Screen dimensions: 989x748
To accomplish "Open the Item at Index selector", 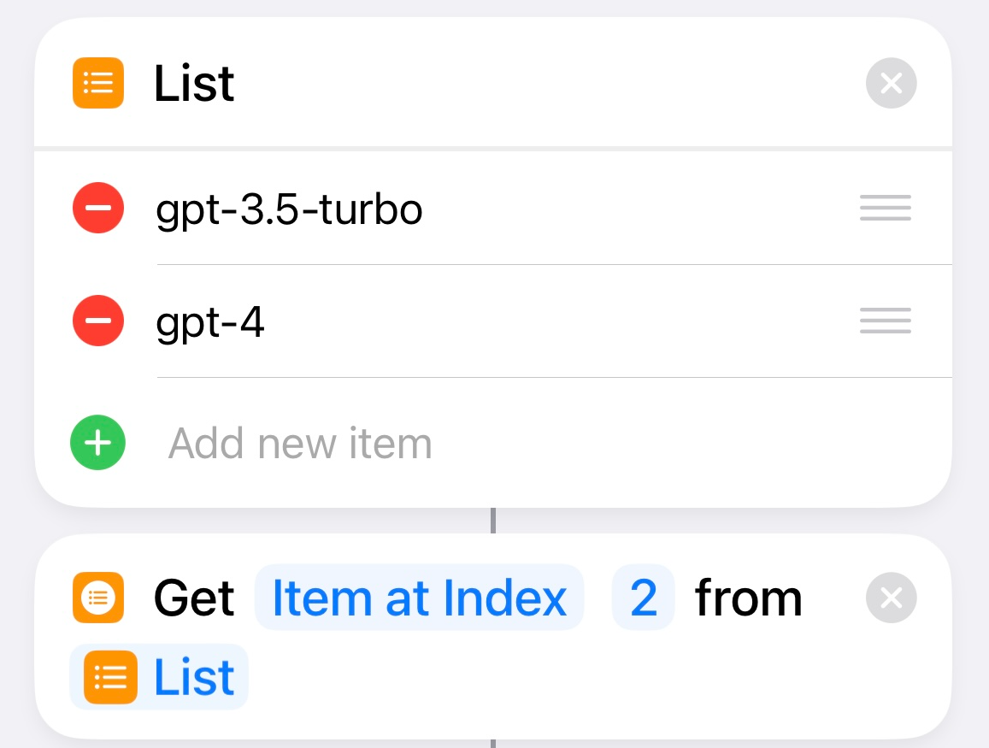I will click(419, 598).
